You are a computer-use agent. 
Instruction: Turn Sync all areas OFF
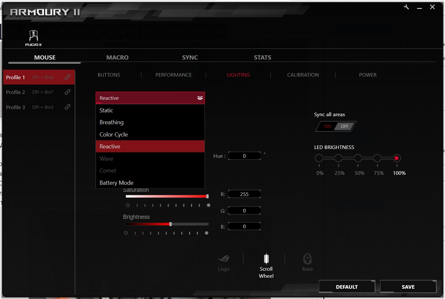pyautogui.click(x=345, y=126)
